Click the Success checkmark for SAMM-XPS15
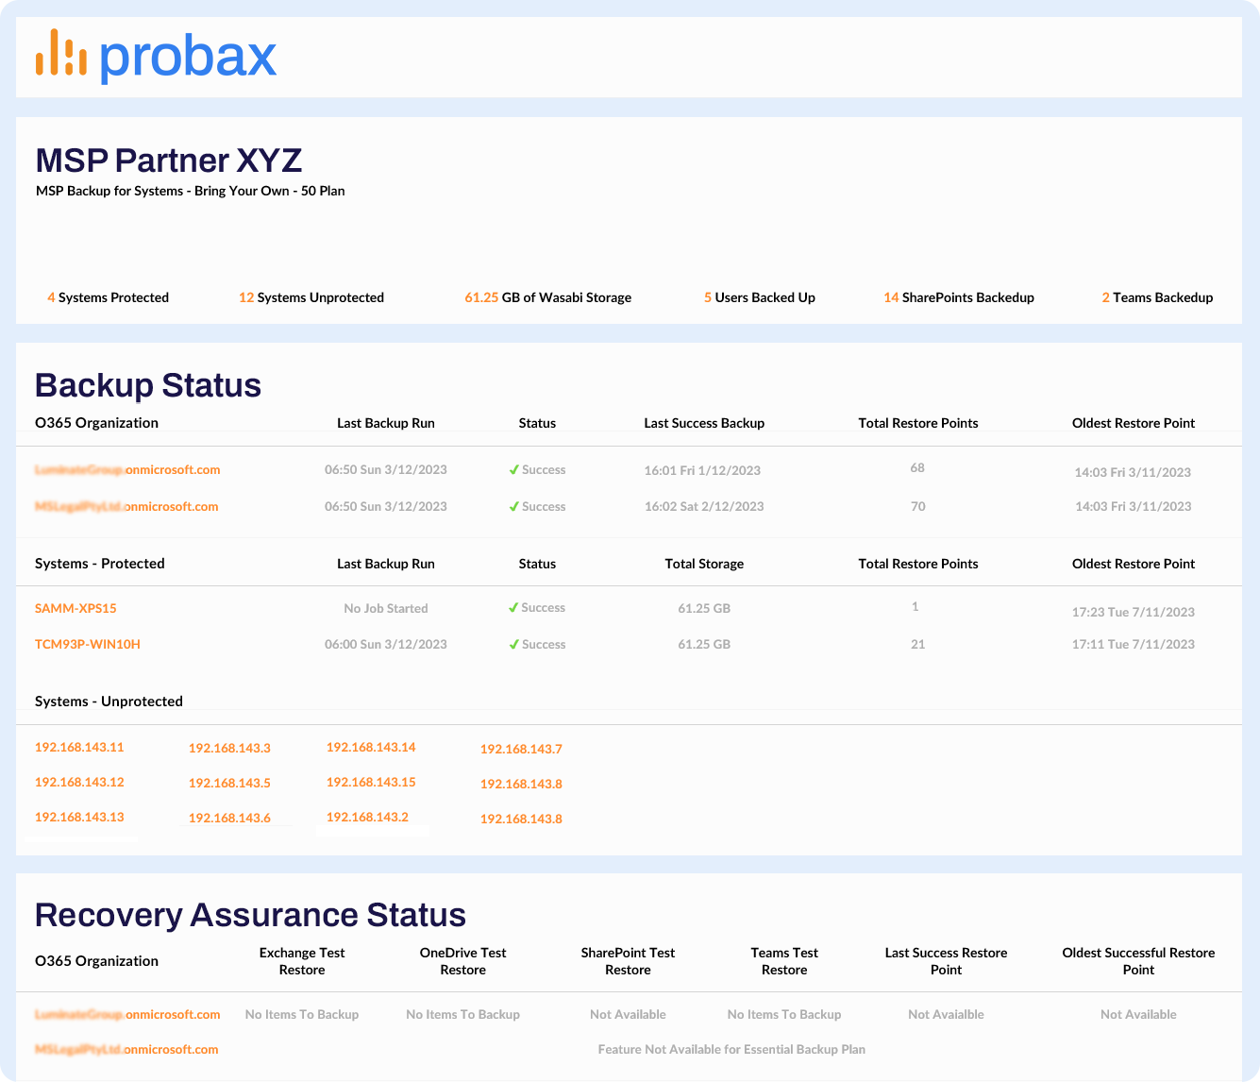Image resolution: width=1260 pixels, height=1082 pixels. [x=514, y=607]
